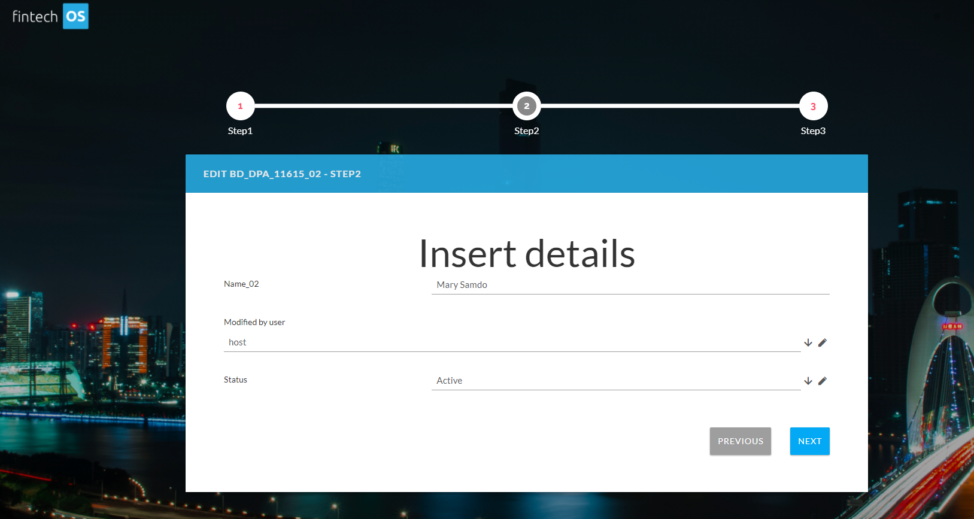The height and width of the screenshot is (519, 974).
Task: Click the step 2 circle marker
Action: tap(526, 106)
